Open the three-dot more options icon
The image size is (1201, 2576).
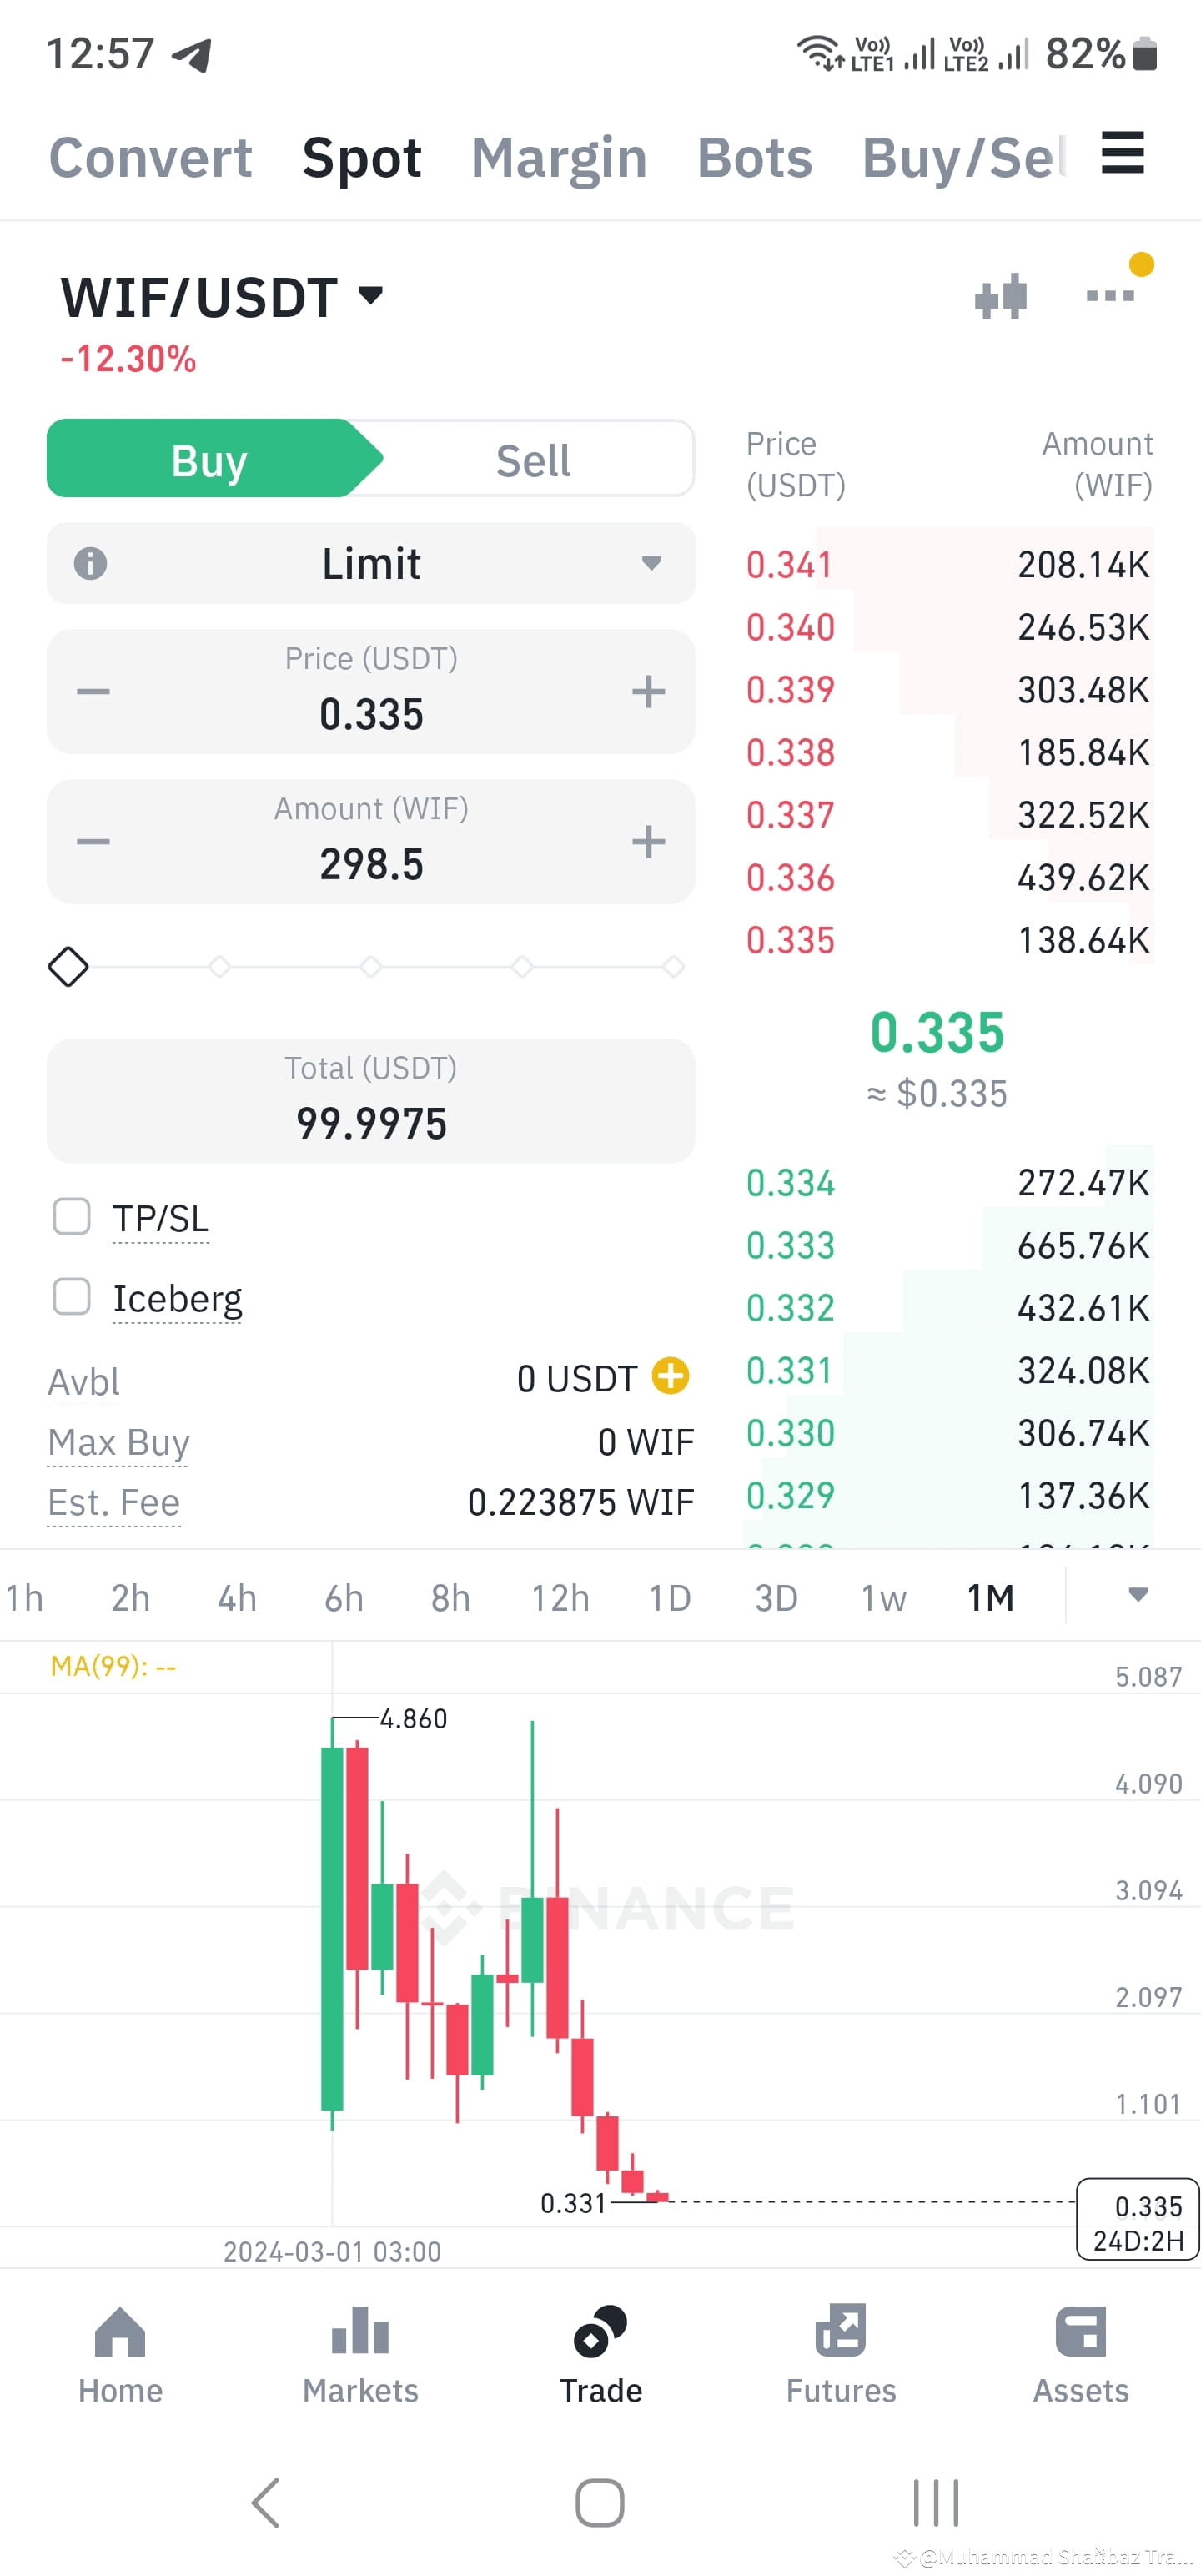(x=1110, y=295)
